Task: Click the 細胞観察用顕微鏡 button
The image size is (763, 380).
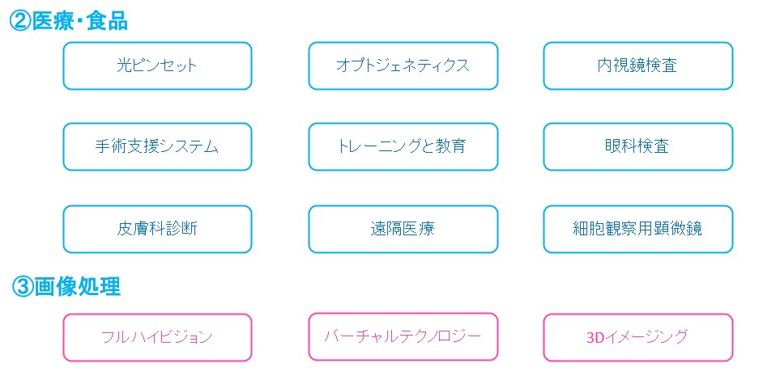Action: (637, 229)
